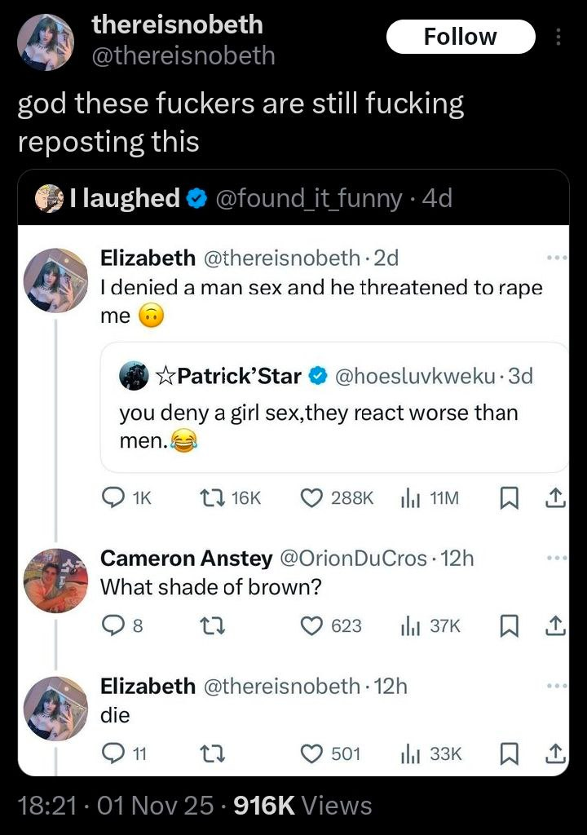Share the Cameron Anstey tweet

[x=557, y=626]
